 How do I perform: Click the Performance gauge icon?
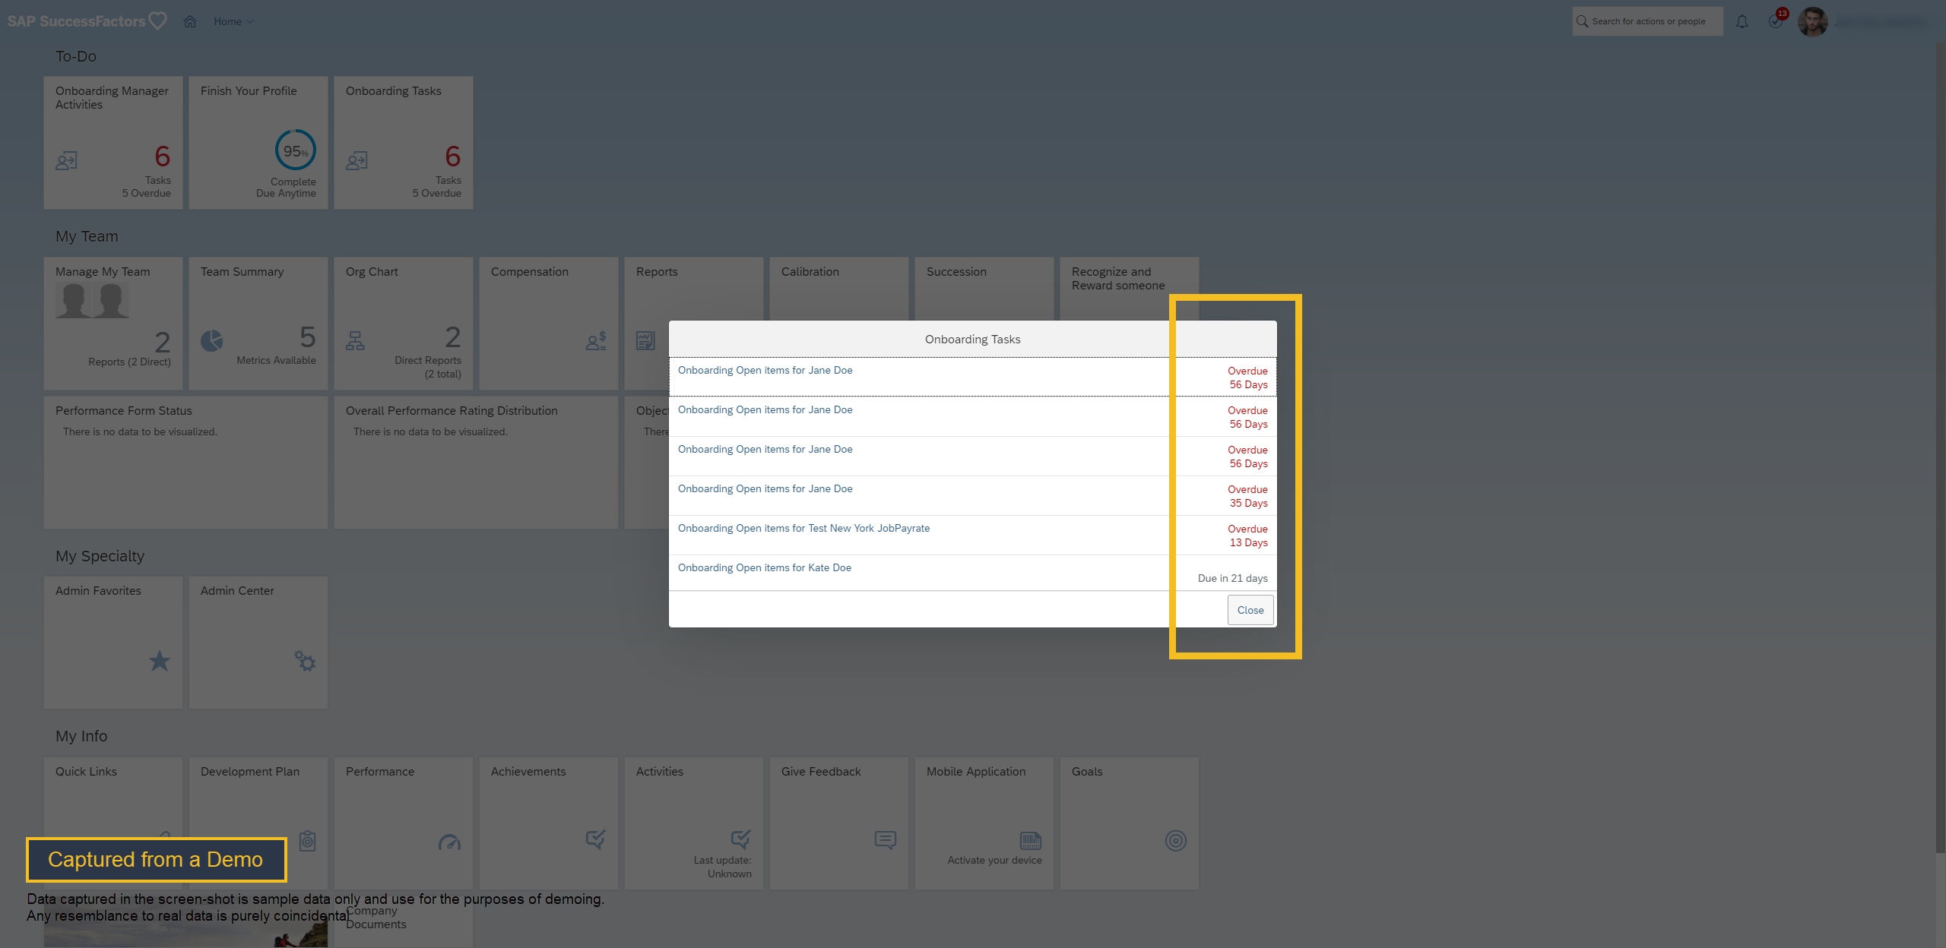pos(450,842)
